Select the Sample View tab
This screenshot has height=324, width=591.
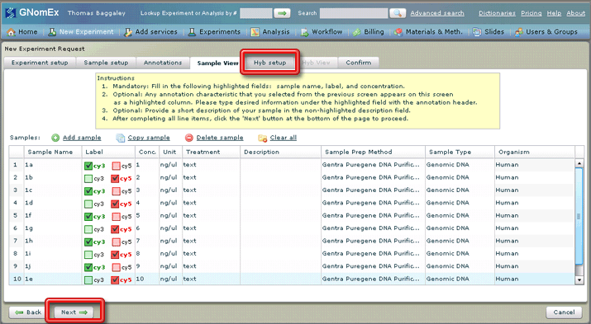217,63
